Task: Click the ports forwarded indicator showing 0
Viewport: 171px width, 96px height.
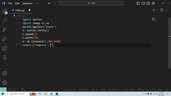Action: [23, 90]
